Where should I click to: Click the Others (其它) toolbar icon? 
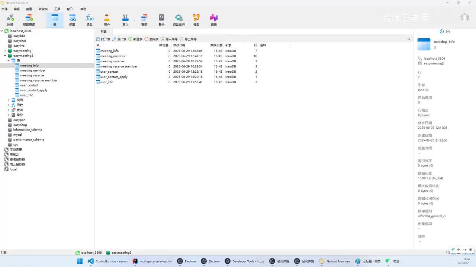(x=125, y=20)
